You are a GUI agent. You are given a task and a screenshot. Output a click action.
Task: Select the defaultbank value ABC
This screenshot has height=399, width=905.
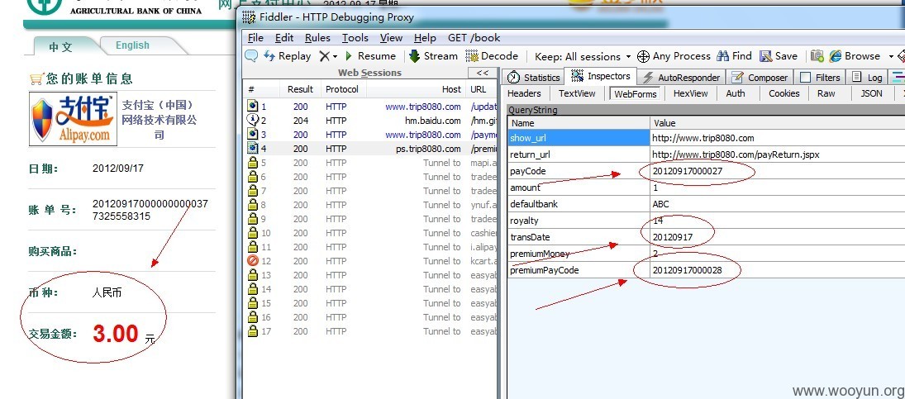click(661, 204)
